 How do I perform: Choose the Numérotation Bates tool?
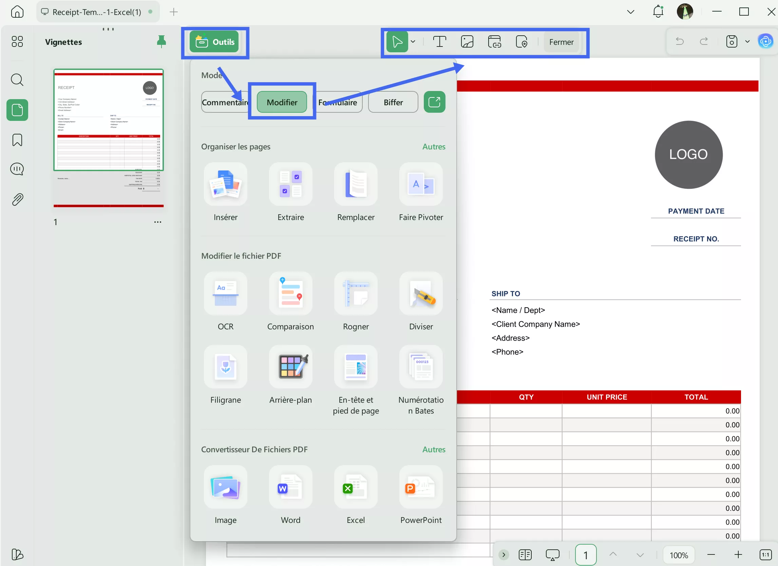421,367
